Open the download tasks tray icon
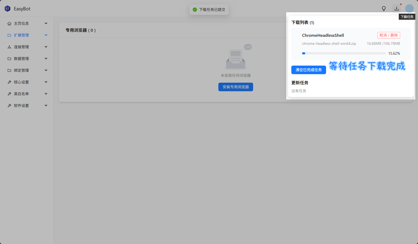 [x=397, y=9]
